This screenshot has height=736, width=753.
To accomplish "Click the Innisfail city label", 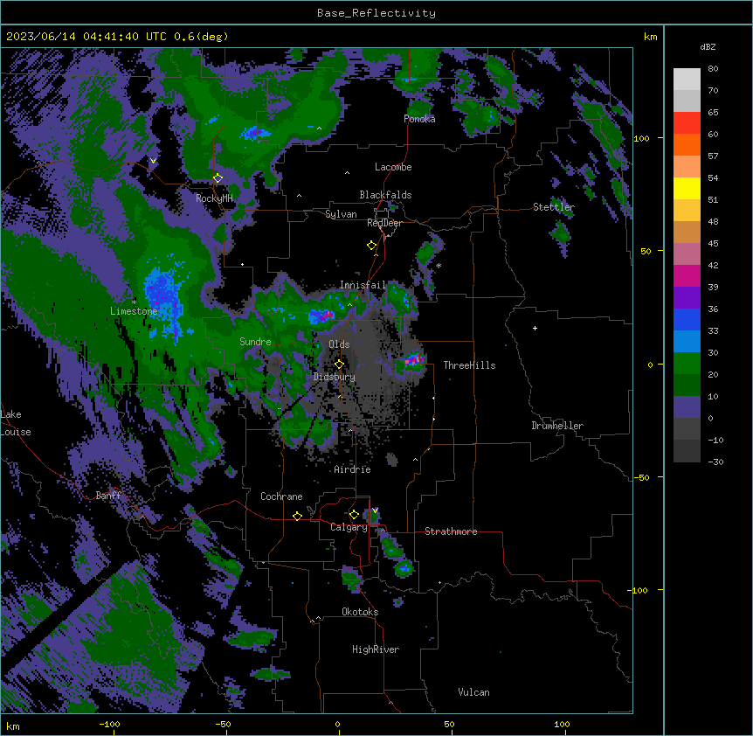I will [x=363, y=285].
